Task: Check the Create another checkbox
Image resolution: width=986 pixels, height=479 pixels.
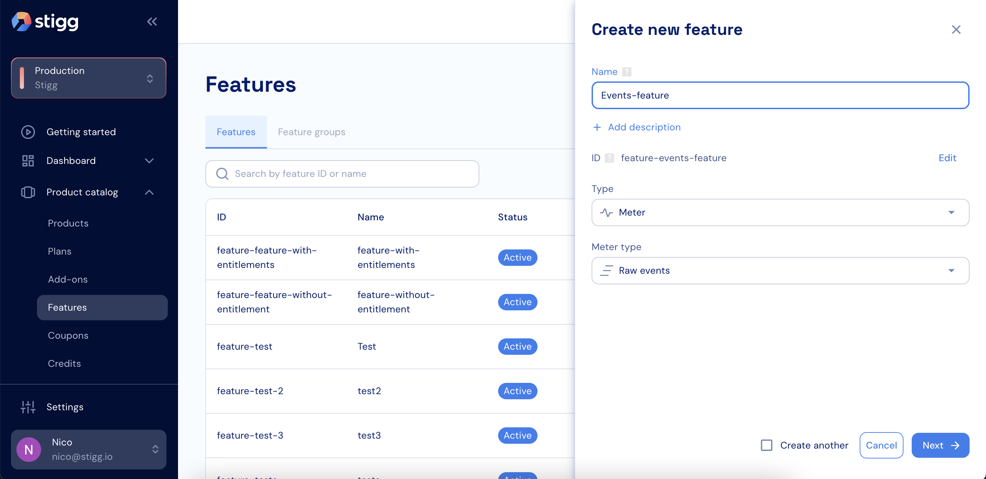Action: coord(766,445)
